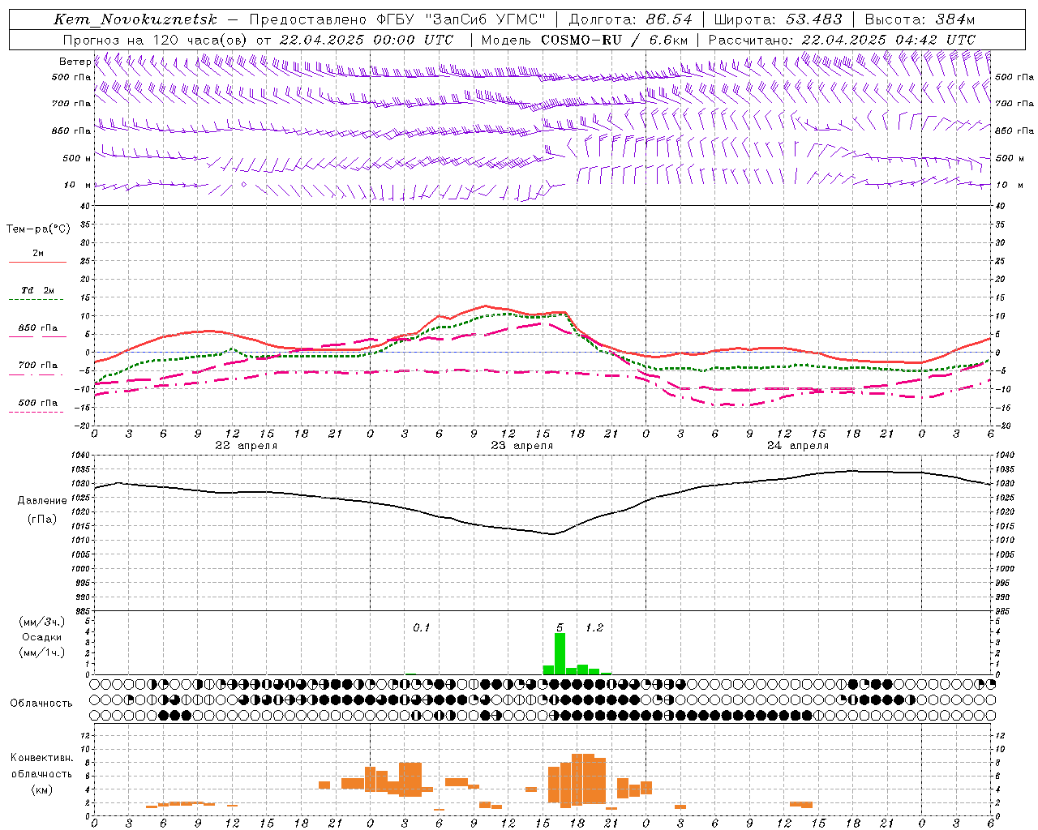The height and width of the screenshot is (830, 1038).
Task: Click the red line sample under the 2м legend
Action: tap(37, 263)
